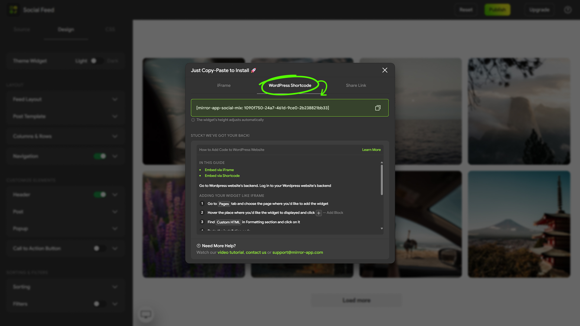Toggle the Navigation switch off
This screenshot has height=326, width=580.
click(100, 156)
